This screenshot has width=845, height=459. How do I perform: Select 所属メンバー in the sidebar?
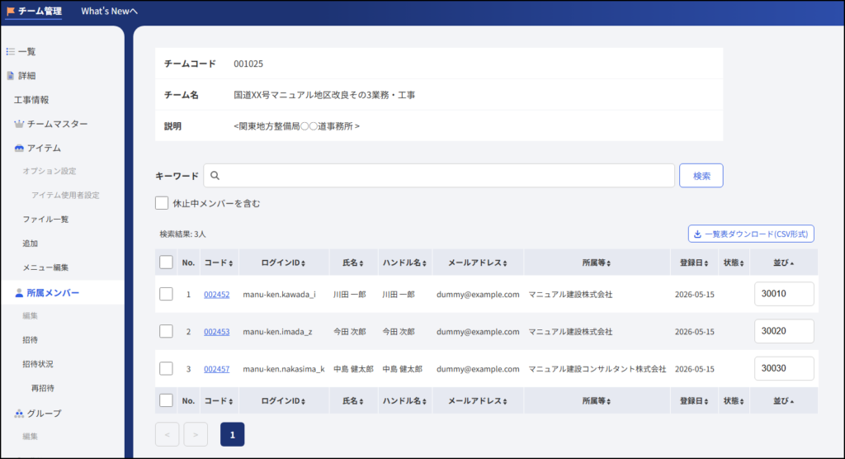pyautogui.click(x=62, y=293)
